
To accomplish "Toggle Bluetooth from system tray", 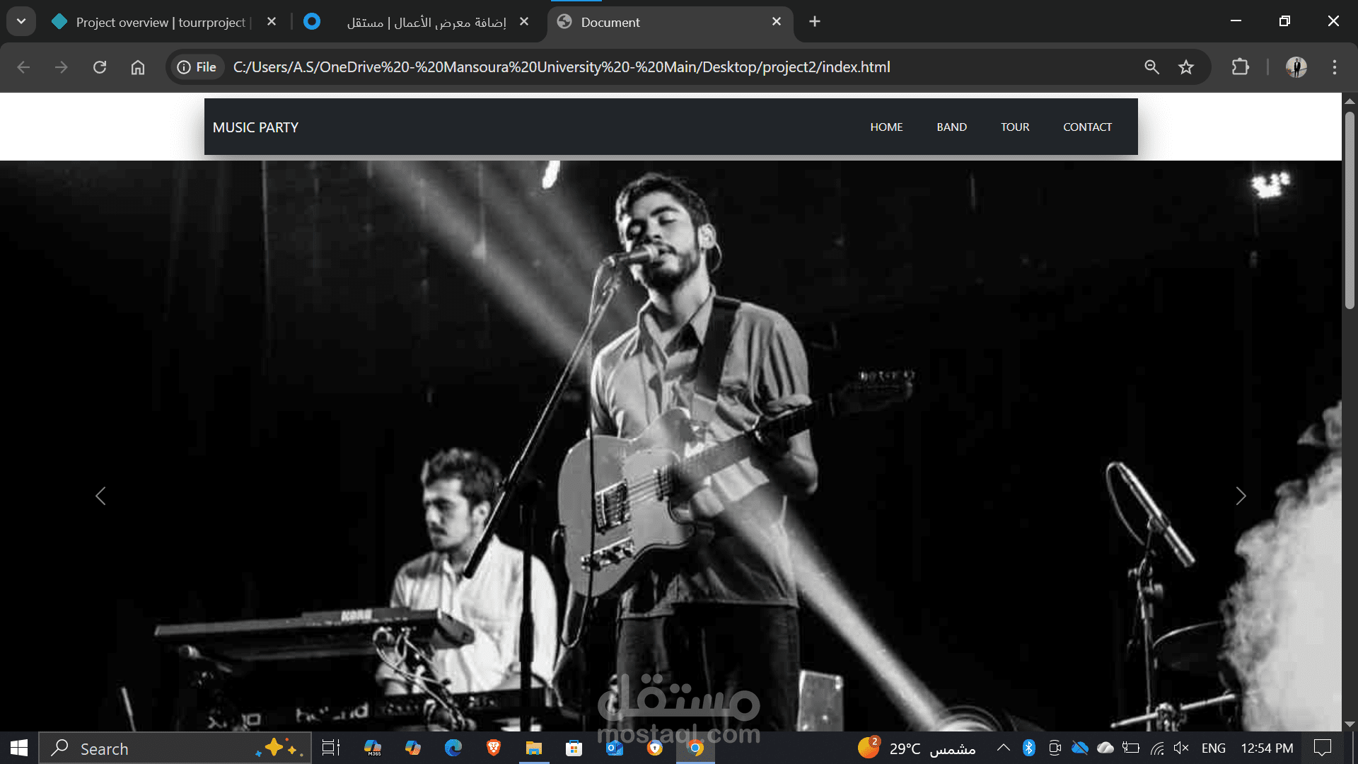I will (x=1029, y=748).
